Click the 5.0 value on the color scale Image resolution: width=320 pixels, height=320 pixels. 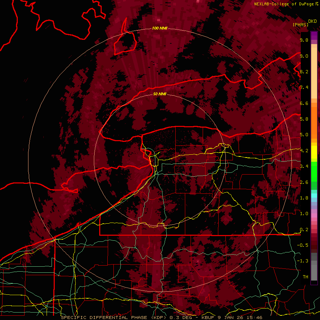tap(304, 135)
